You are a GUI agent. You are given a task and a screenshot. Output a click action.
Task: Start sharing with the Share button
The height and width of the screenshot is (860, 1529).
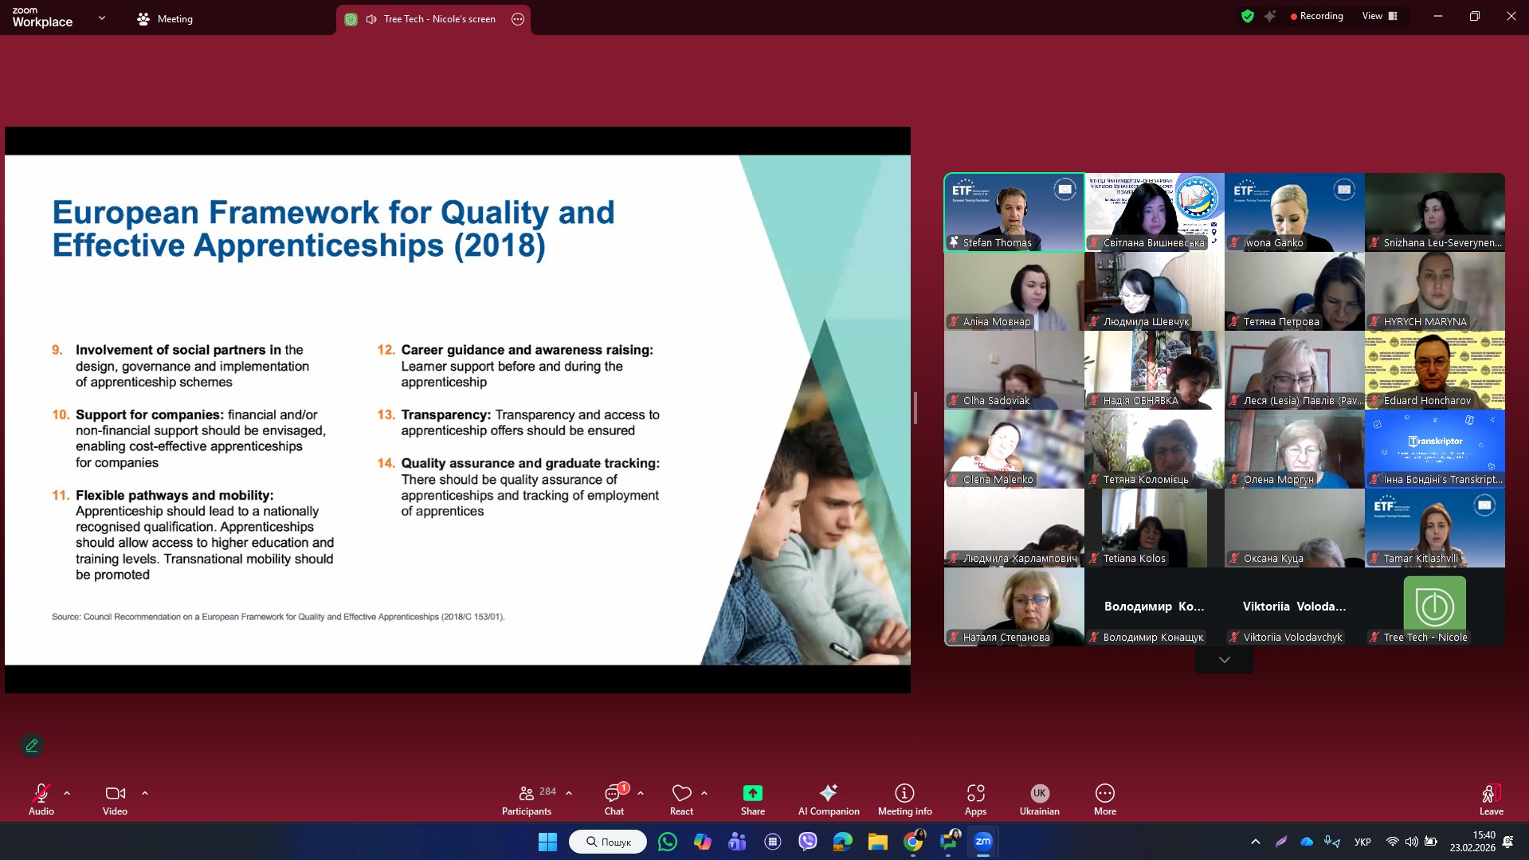point(752,799)
